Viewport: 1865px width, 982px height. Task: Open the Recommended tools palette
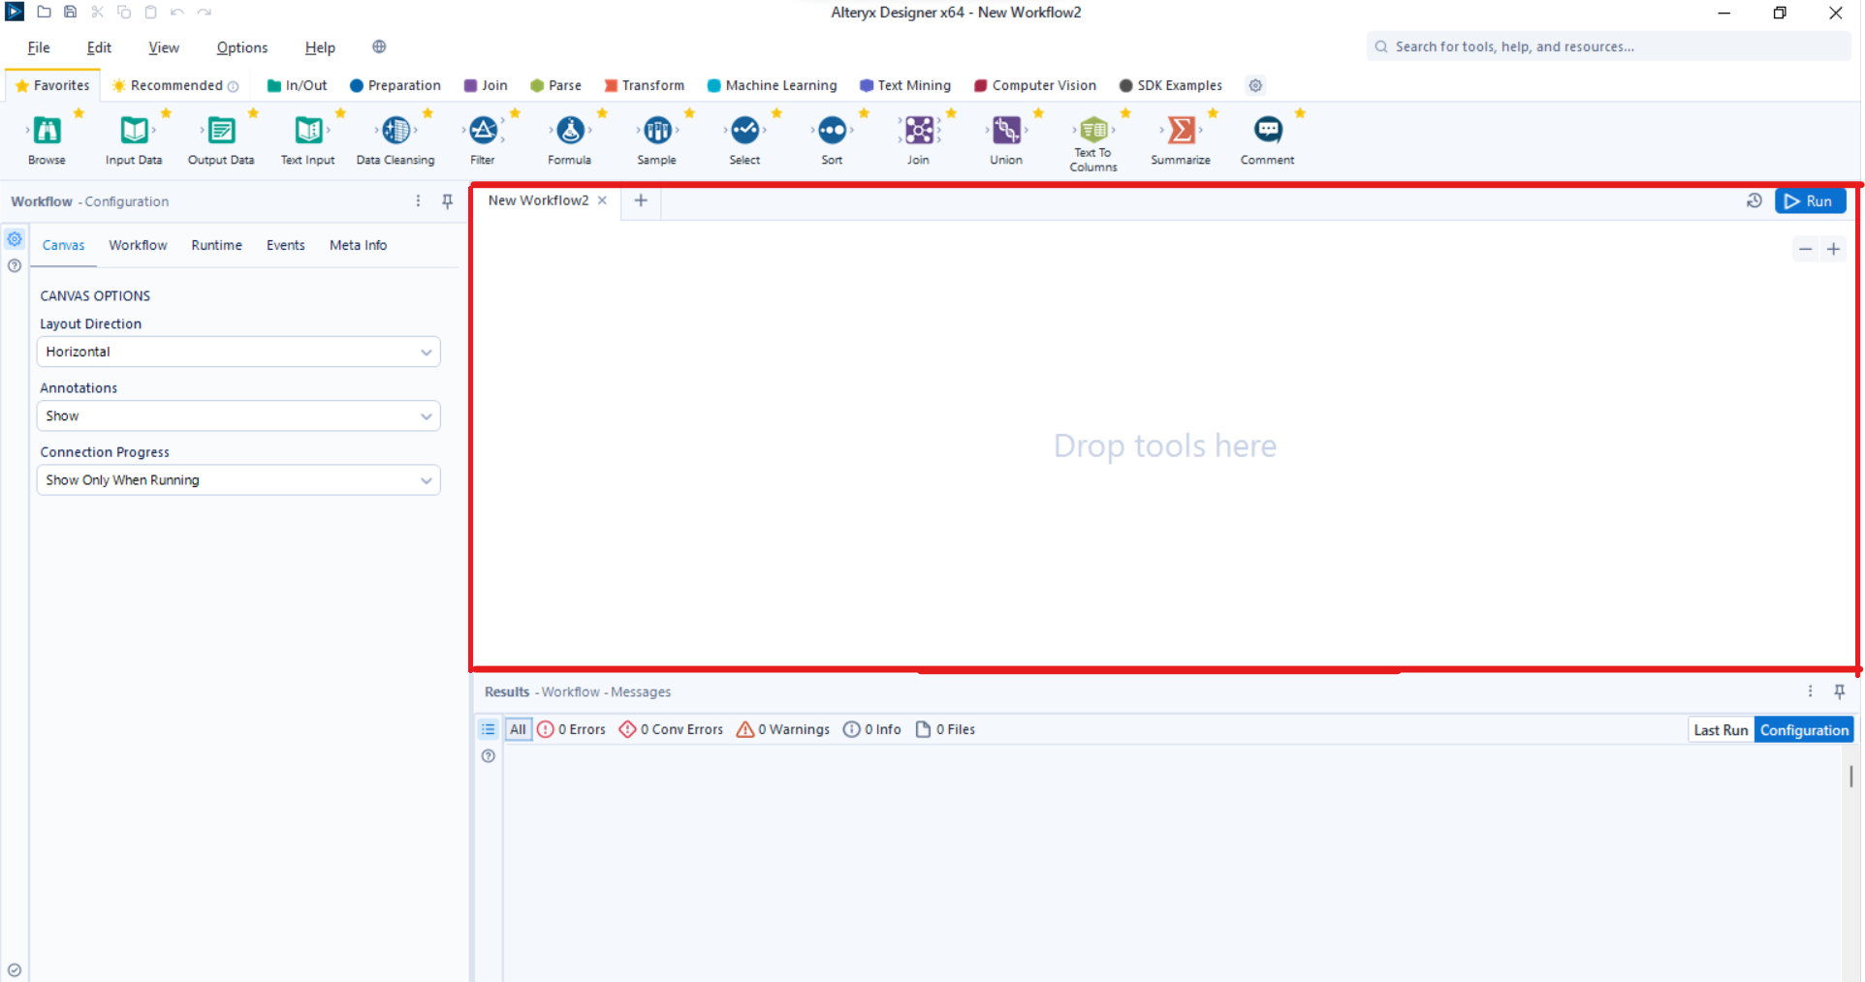click(x=175, y=85)
